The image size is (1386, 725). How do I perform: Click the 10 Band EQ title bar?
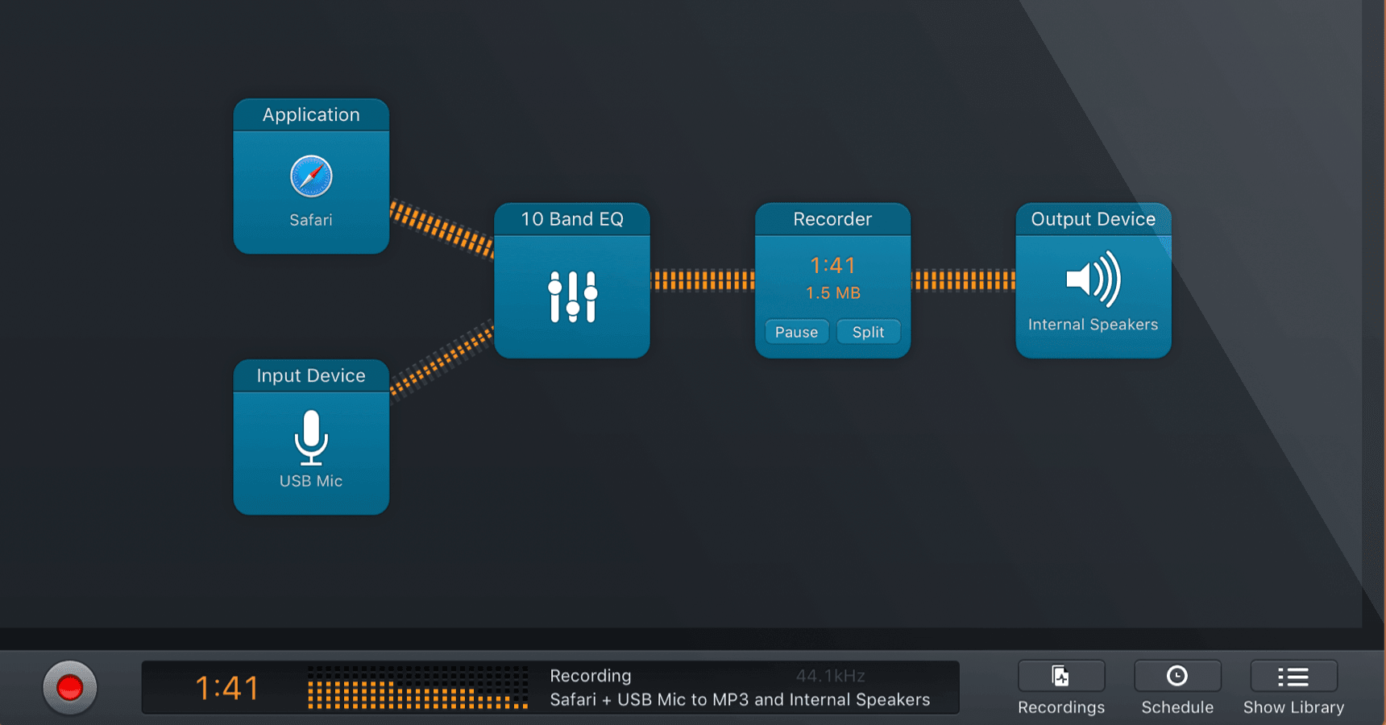coord(572,219)
